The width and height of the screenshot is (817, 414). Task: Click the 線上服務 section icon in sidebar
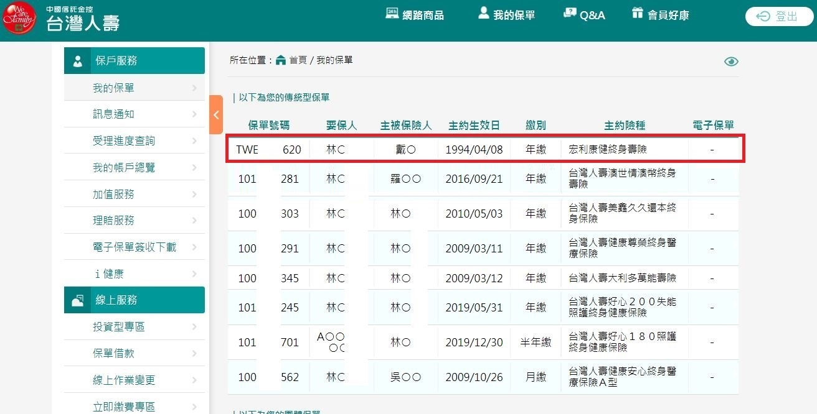point(78,300)
